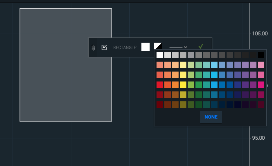272x166 pixels.
Task: Select the pure black palette swatch
Action: coord(261,55)
